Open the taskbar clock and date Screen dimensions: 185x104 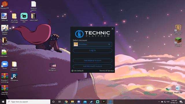174,102
